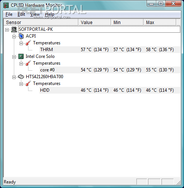Select the HTS421260H9AT00 label
This screenshot has height=188, width=184.
pos(45,77)
